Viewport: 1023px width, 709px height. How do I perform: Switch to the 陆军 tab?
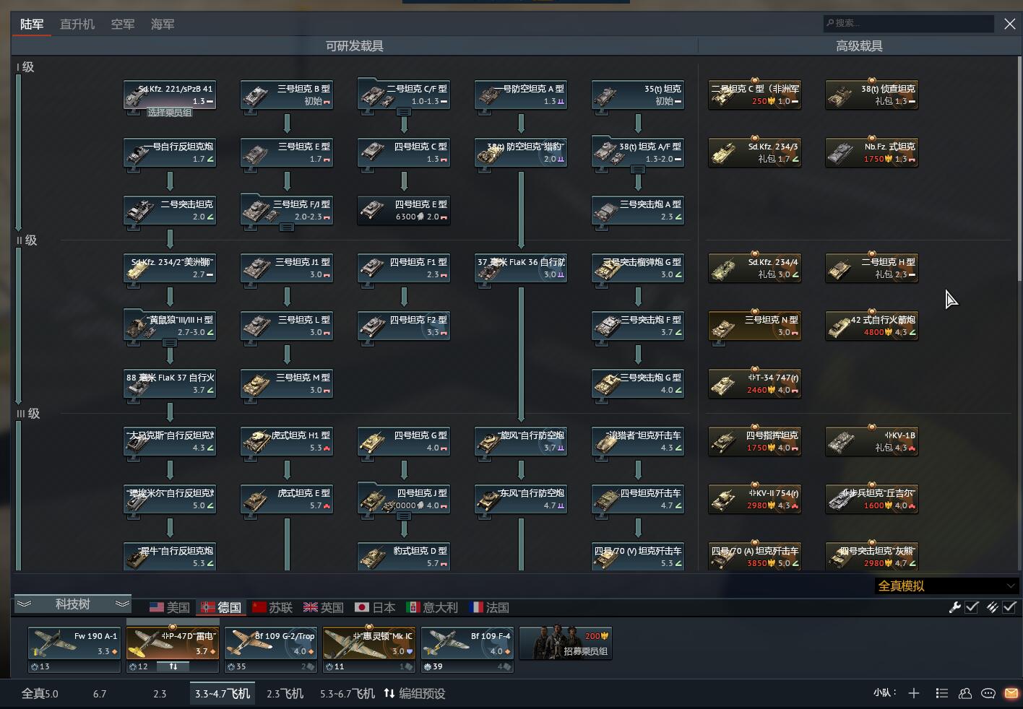(32, 25)
